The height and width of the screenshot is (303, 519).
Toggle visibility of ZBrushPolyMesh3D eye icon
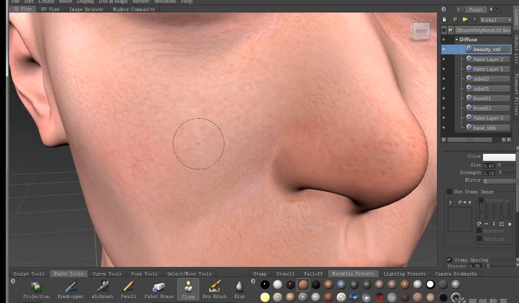pyautogui.click(x=444, y=30)
